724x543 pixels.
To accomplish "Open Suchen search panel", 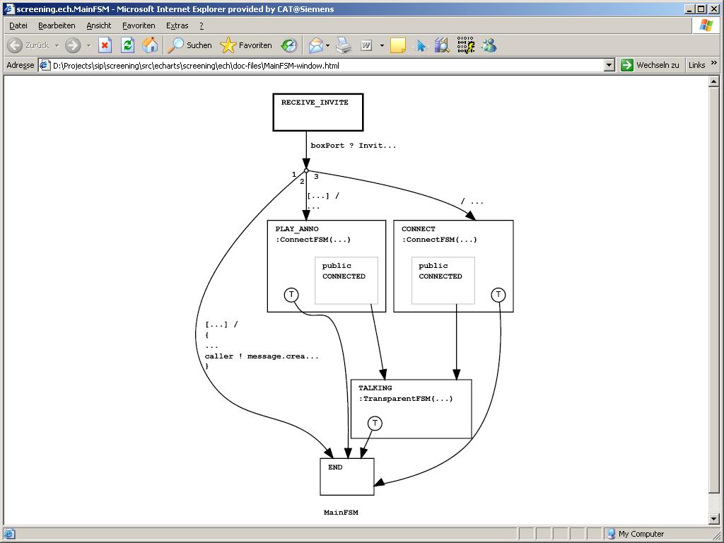I will [x=189, y=45].
